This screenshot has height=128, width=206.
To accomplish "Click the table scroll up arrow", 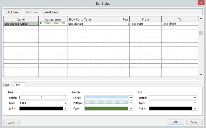I will pos(201,18).
